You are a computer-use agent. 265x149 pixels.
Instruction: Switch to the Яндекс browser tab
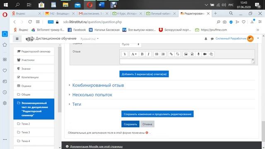[26, 14]
